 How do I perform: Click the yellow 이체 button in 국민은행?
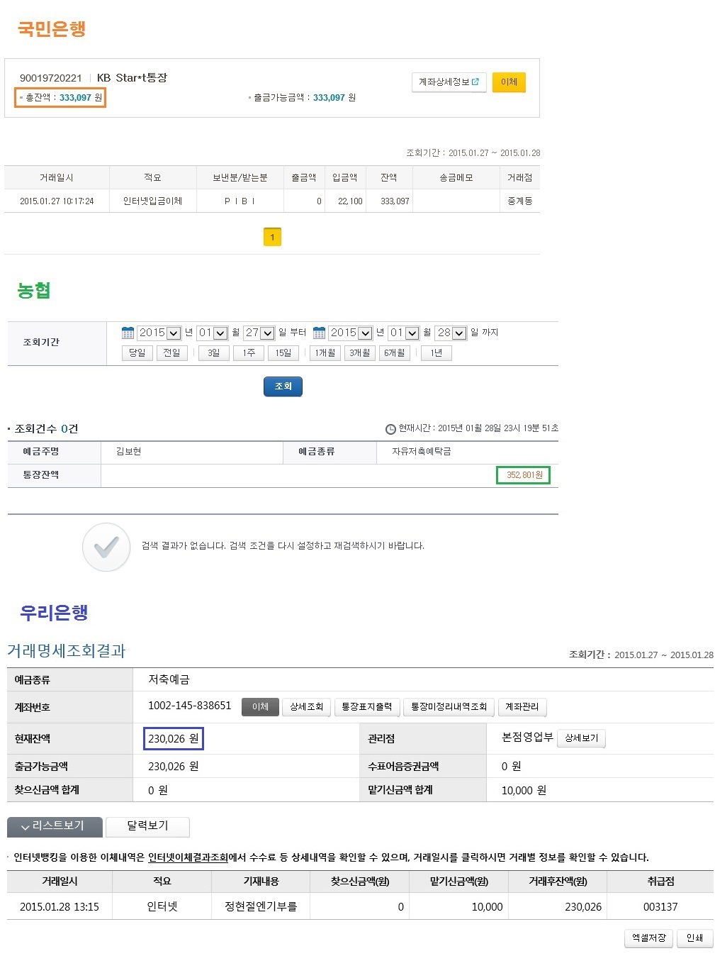pyautogui.click(x=509, y=82)
